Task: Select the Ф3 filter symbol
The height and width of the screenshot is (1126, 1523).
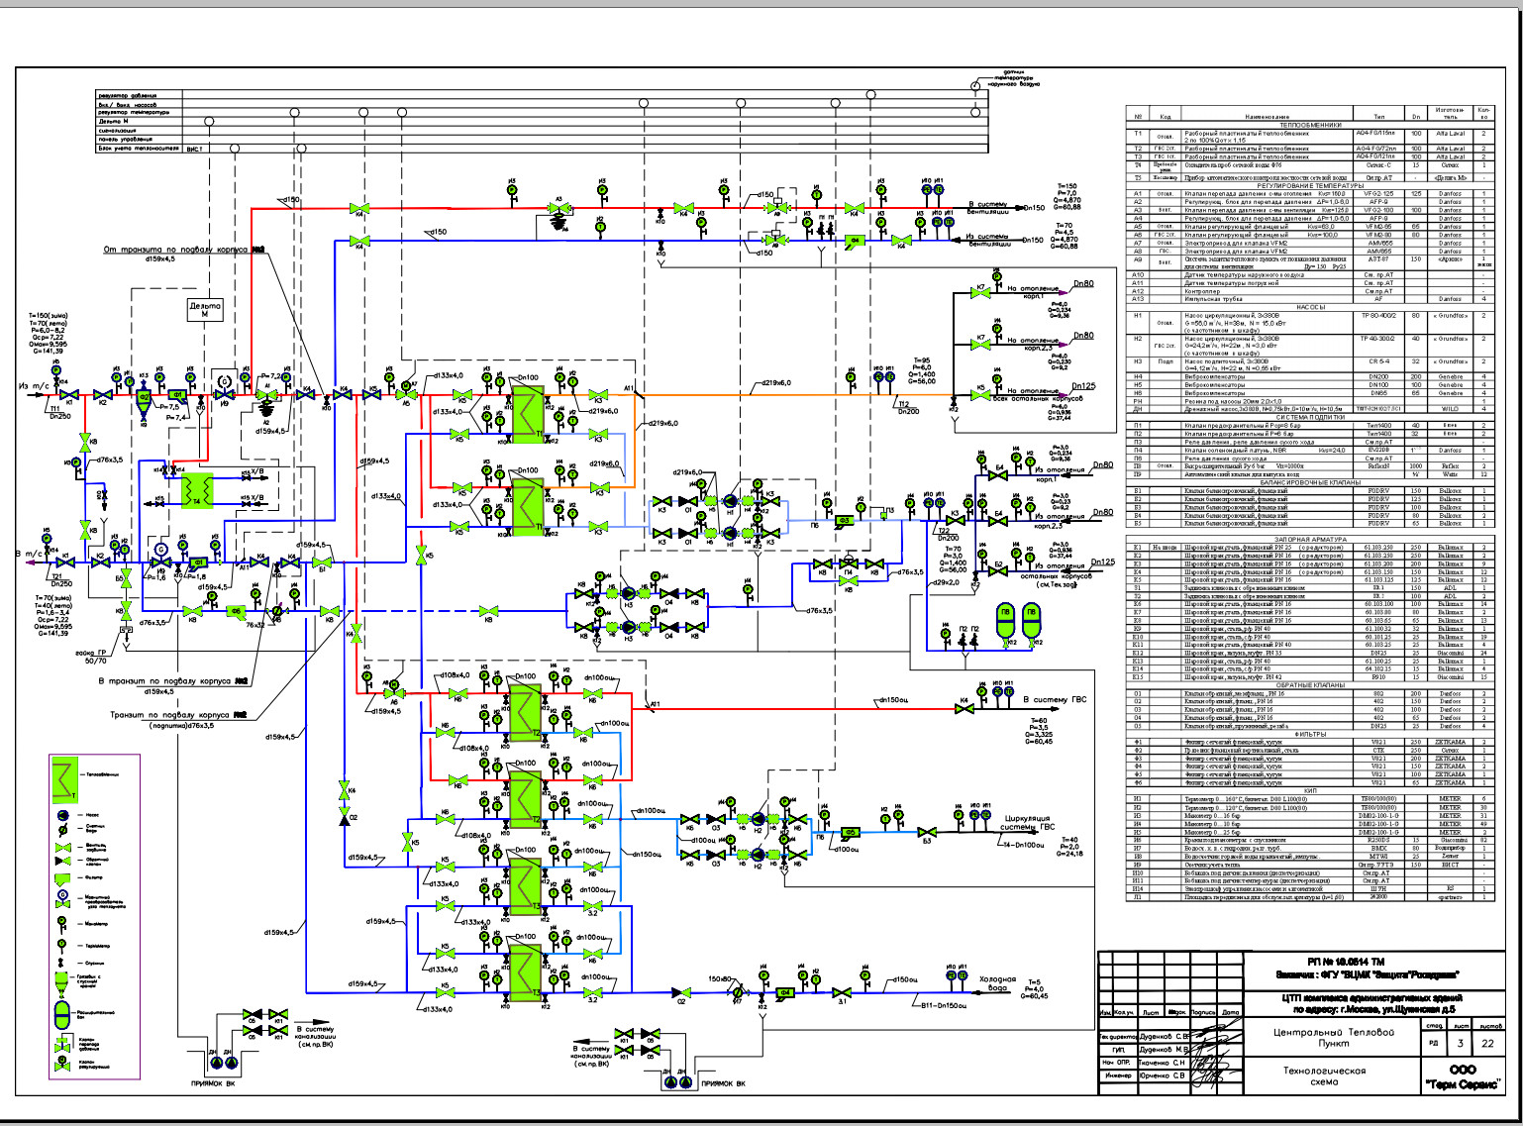Action: (845, 520)
